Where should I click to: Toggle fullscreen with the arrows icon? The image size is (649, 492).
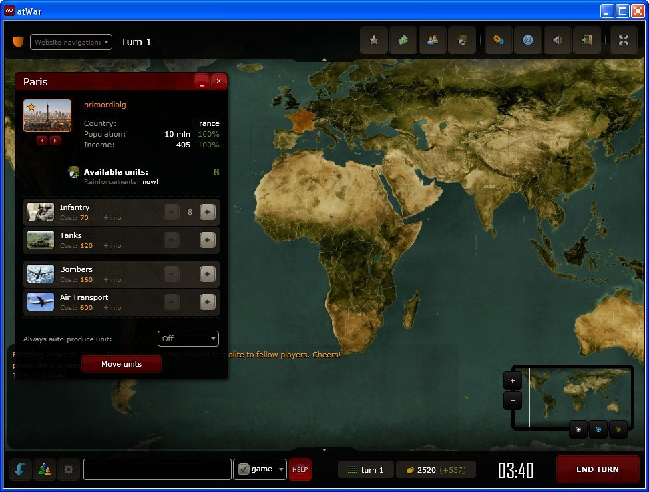click(x=624, y=41)
